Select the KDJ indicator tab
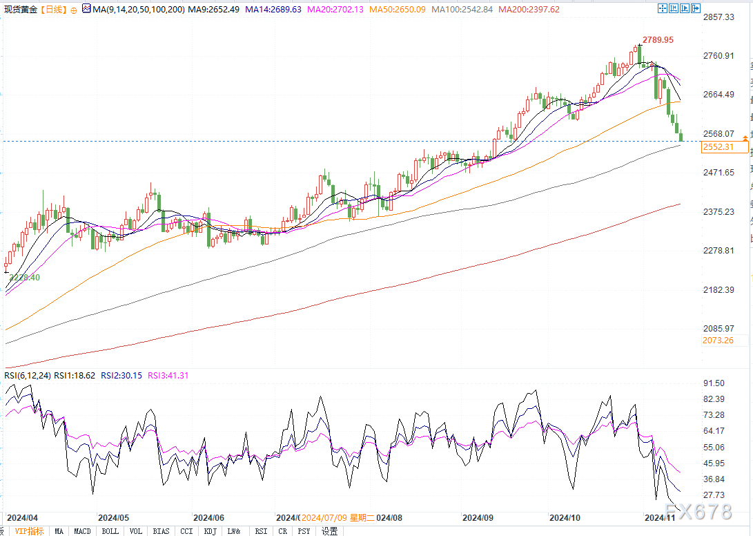Screen dimensions: 753x536 tap(210, 531)
